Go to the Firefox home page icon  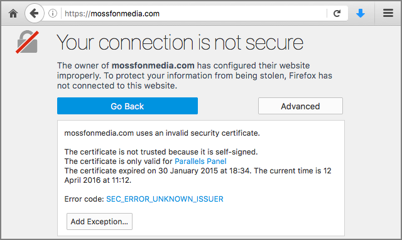13,13
